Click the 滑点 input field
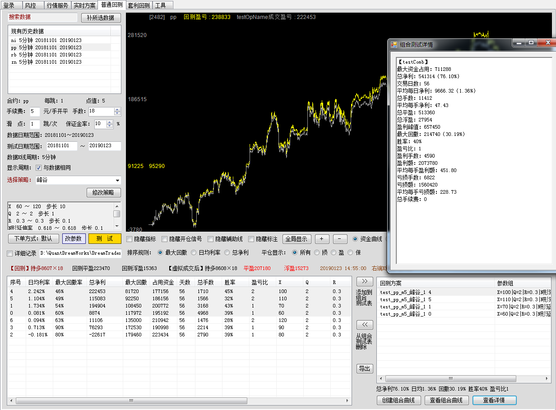 (35, 124)
